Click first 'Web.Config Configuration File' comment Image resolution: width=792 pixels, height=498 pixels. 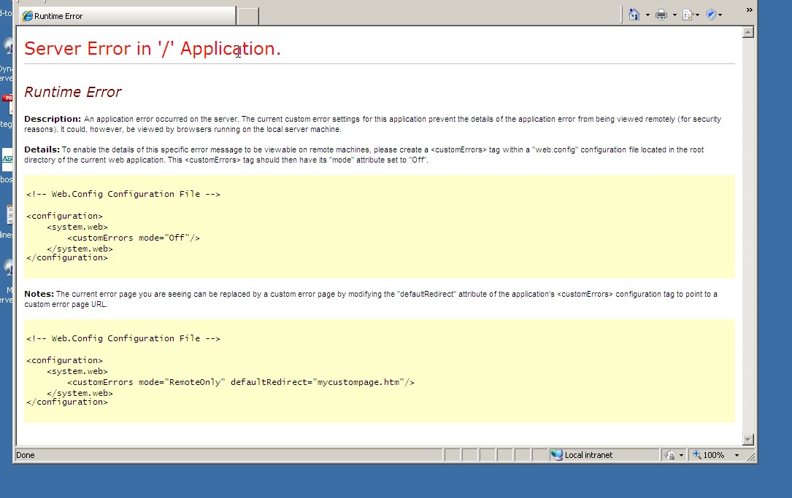(123, 194)
